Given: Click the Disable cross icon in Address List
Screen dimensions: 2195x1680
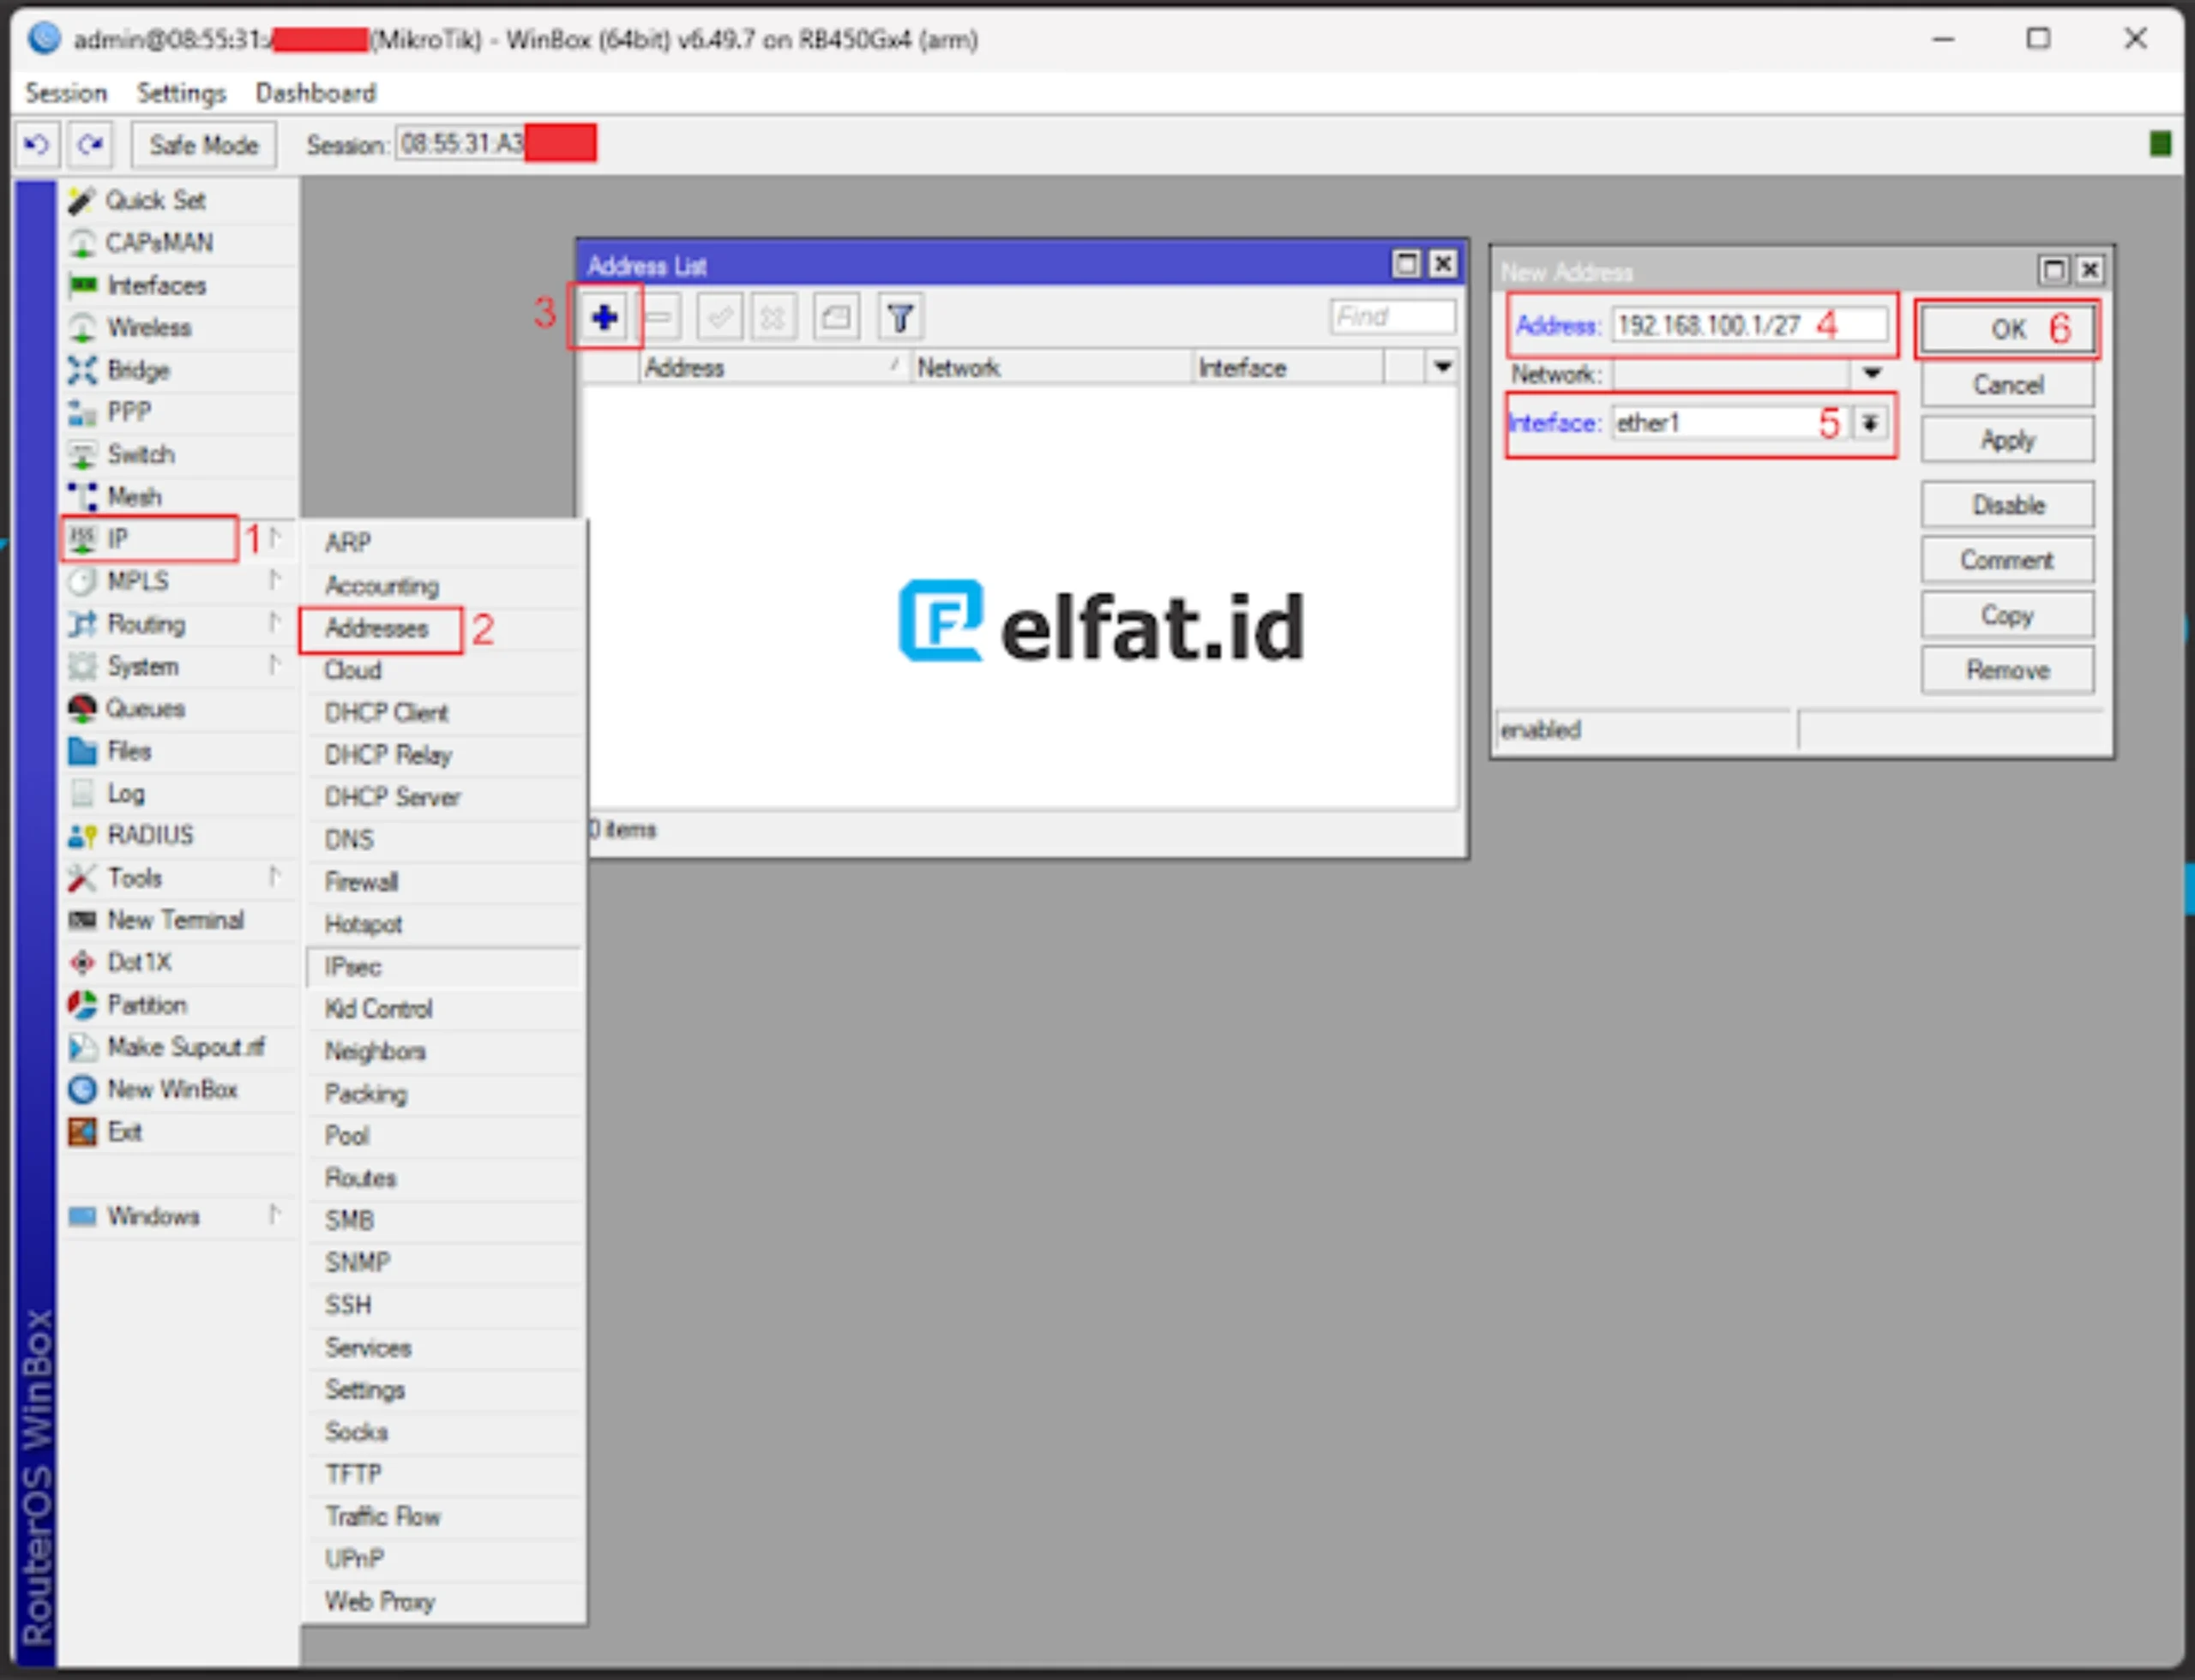Looking at the screenshot, I should pos(773,318).
